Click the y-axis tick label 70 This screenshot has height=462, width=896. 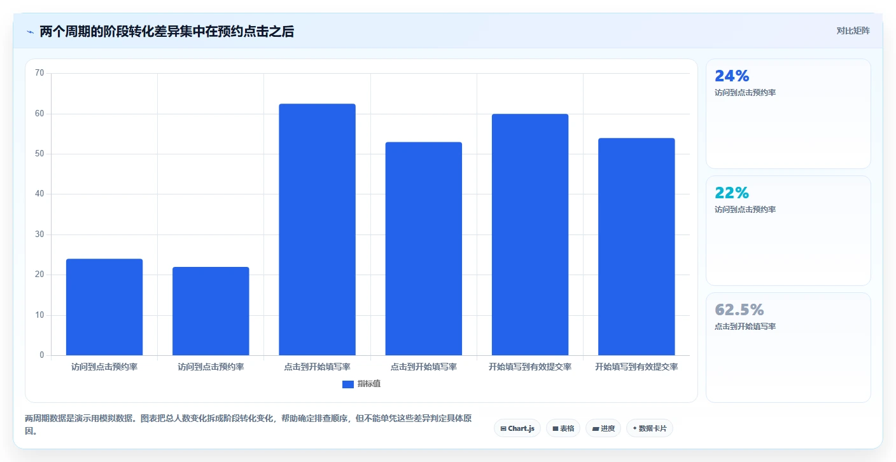(x=39, y=73)
